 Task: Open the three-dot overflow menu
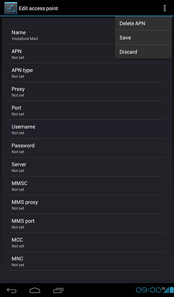coord(165,8)
